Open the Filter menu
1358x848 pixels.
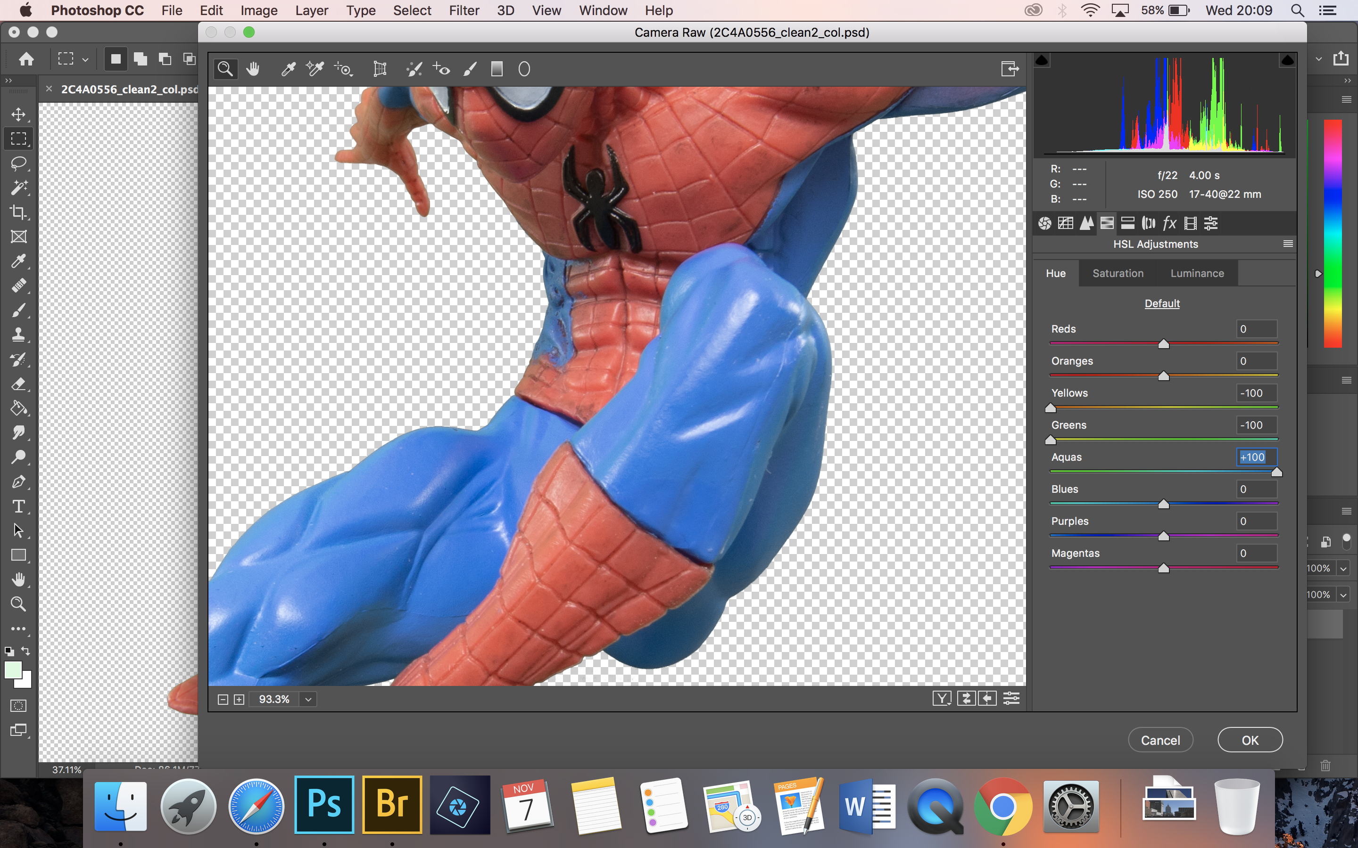[x=464, y=10]
